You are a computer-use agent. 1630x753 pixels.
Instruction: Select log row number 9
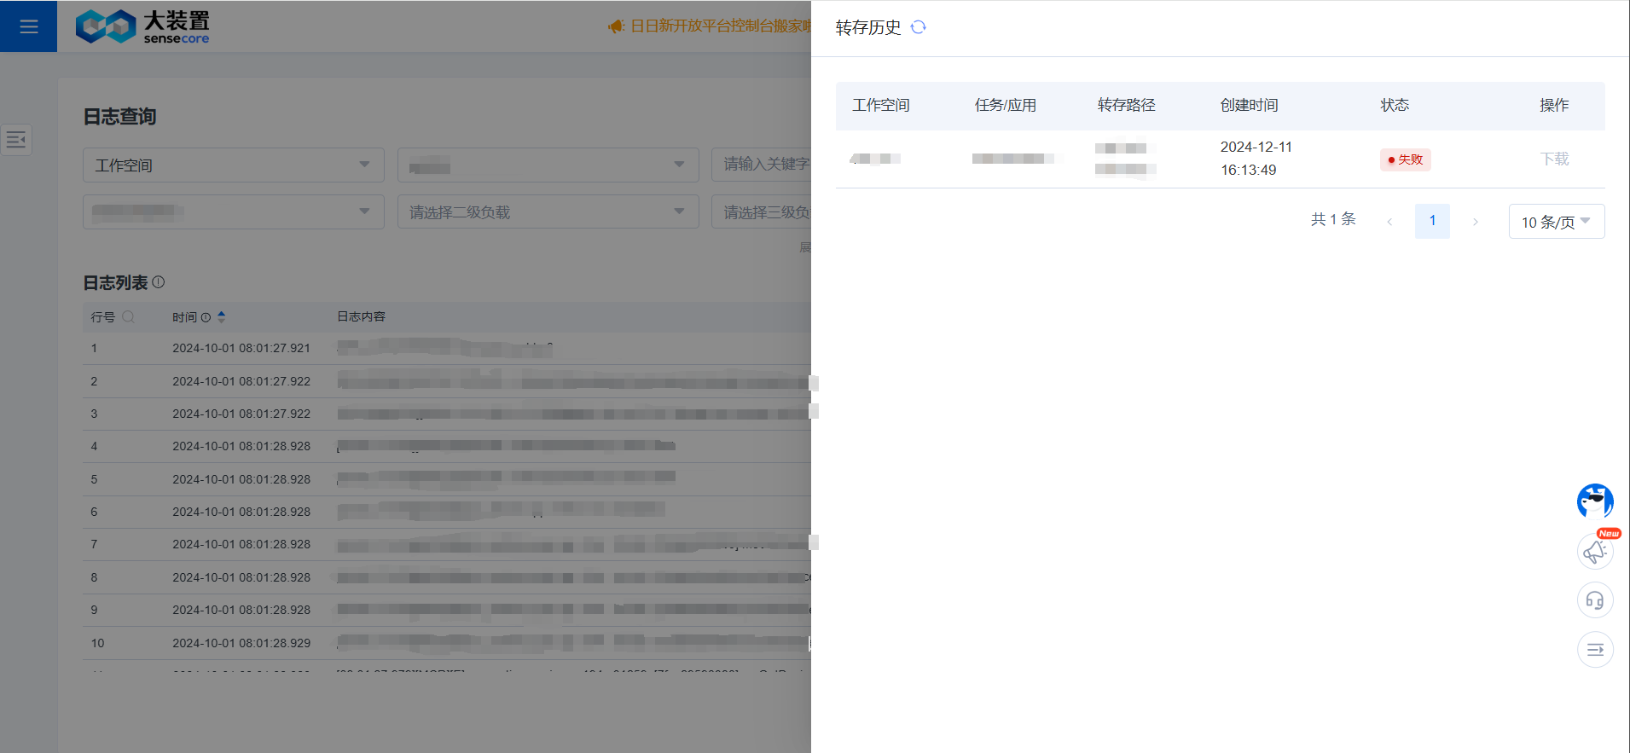pos(447,610)
